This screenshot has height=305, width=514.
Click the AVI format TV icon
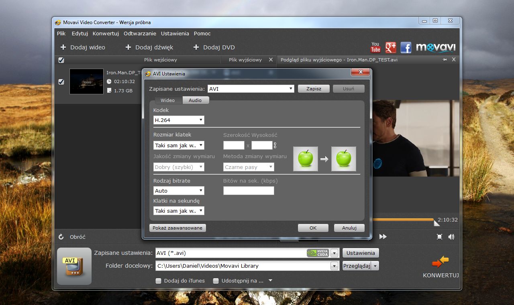click(x=74, y=266)
